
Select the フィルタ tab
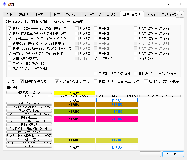pos(151,15)
